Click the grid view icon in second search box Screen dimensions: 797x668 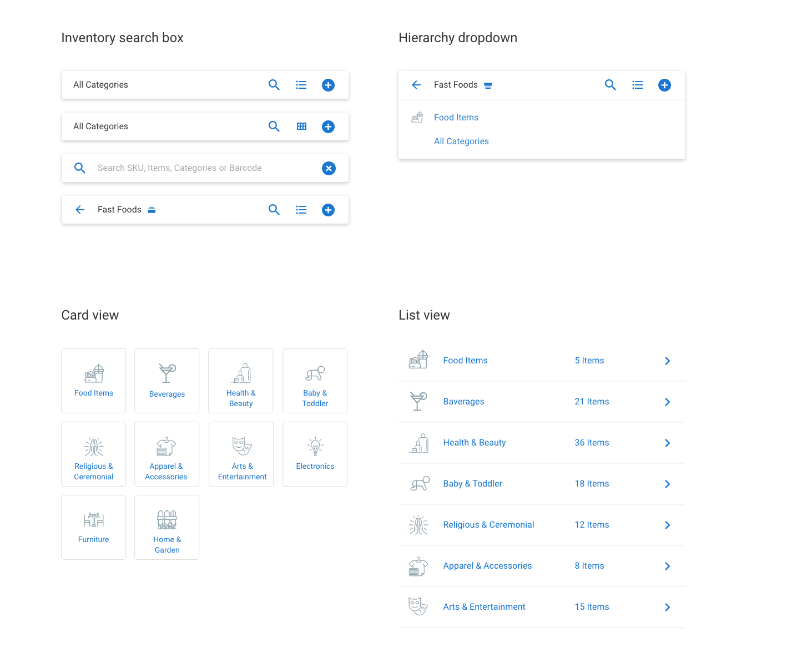click(x=301, y=126)
